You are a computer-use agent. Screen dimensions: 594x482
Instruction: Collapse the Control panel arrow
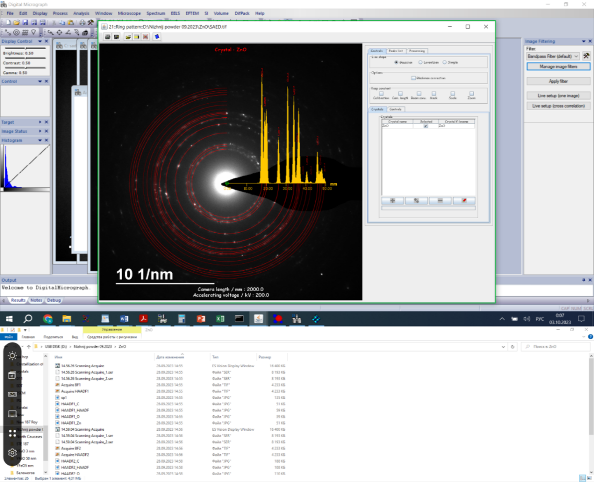[x=40, y=81]
